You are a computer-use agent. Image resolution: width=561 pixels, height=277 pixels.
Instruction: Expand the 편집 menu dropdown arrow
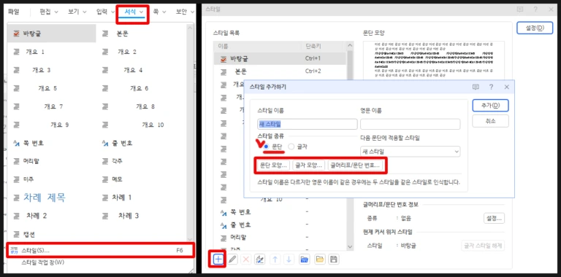(56, 12)
